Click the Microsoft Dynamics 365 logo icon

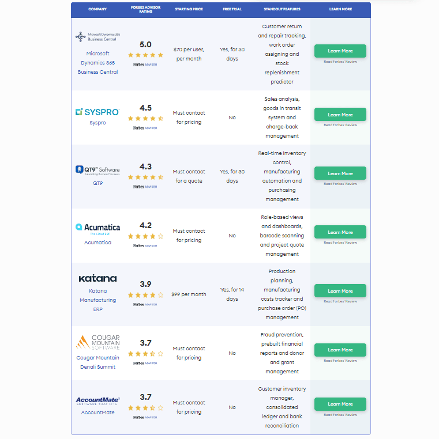tap(80, 37)
